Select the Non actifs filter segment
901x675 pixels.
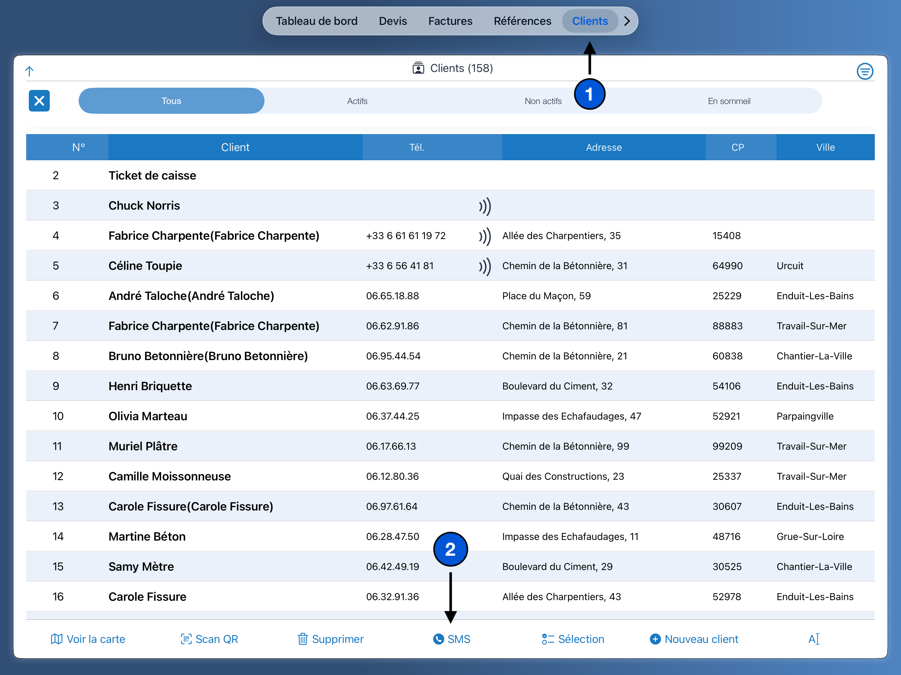542,101
